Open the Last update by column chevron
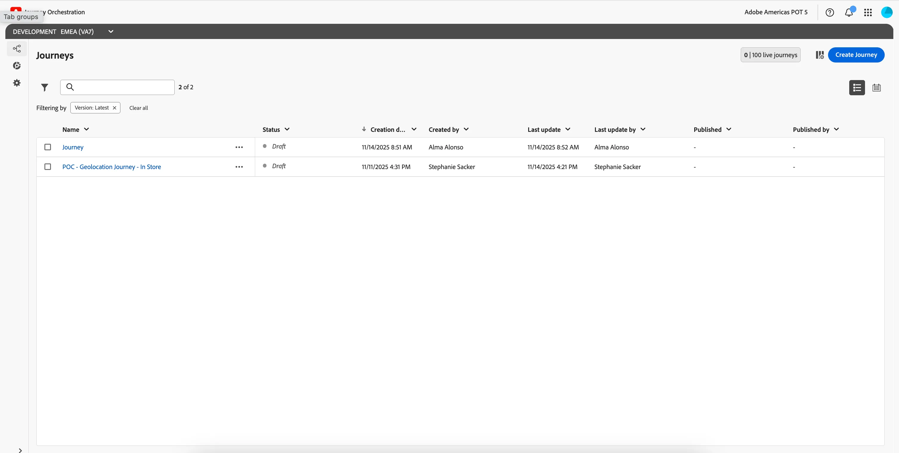899x453 pixels. coord(643,129)
